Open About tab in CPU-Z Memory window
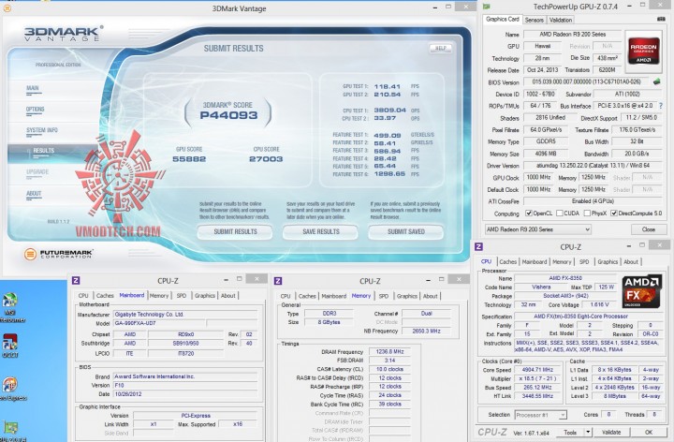Viewport: 674px width, 442px height. pyautogui.click(x=430, y=296)
